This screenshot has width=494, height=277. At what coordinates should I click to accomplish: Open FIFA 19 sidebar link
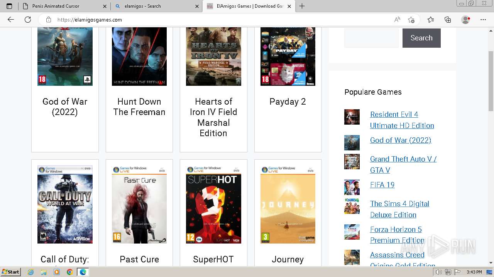pos(382,185)
